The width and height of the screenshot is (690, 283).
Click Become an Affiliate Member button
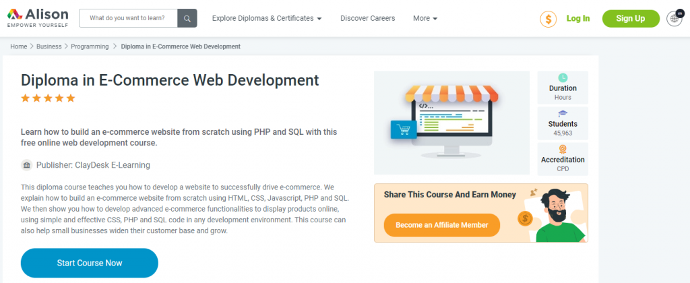(x=442, y=225)
